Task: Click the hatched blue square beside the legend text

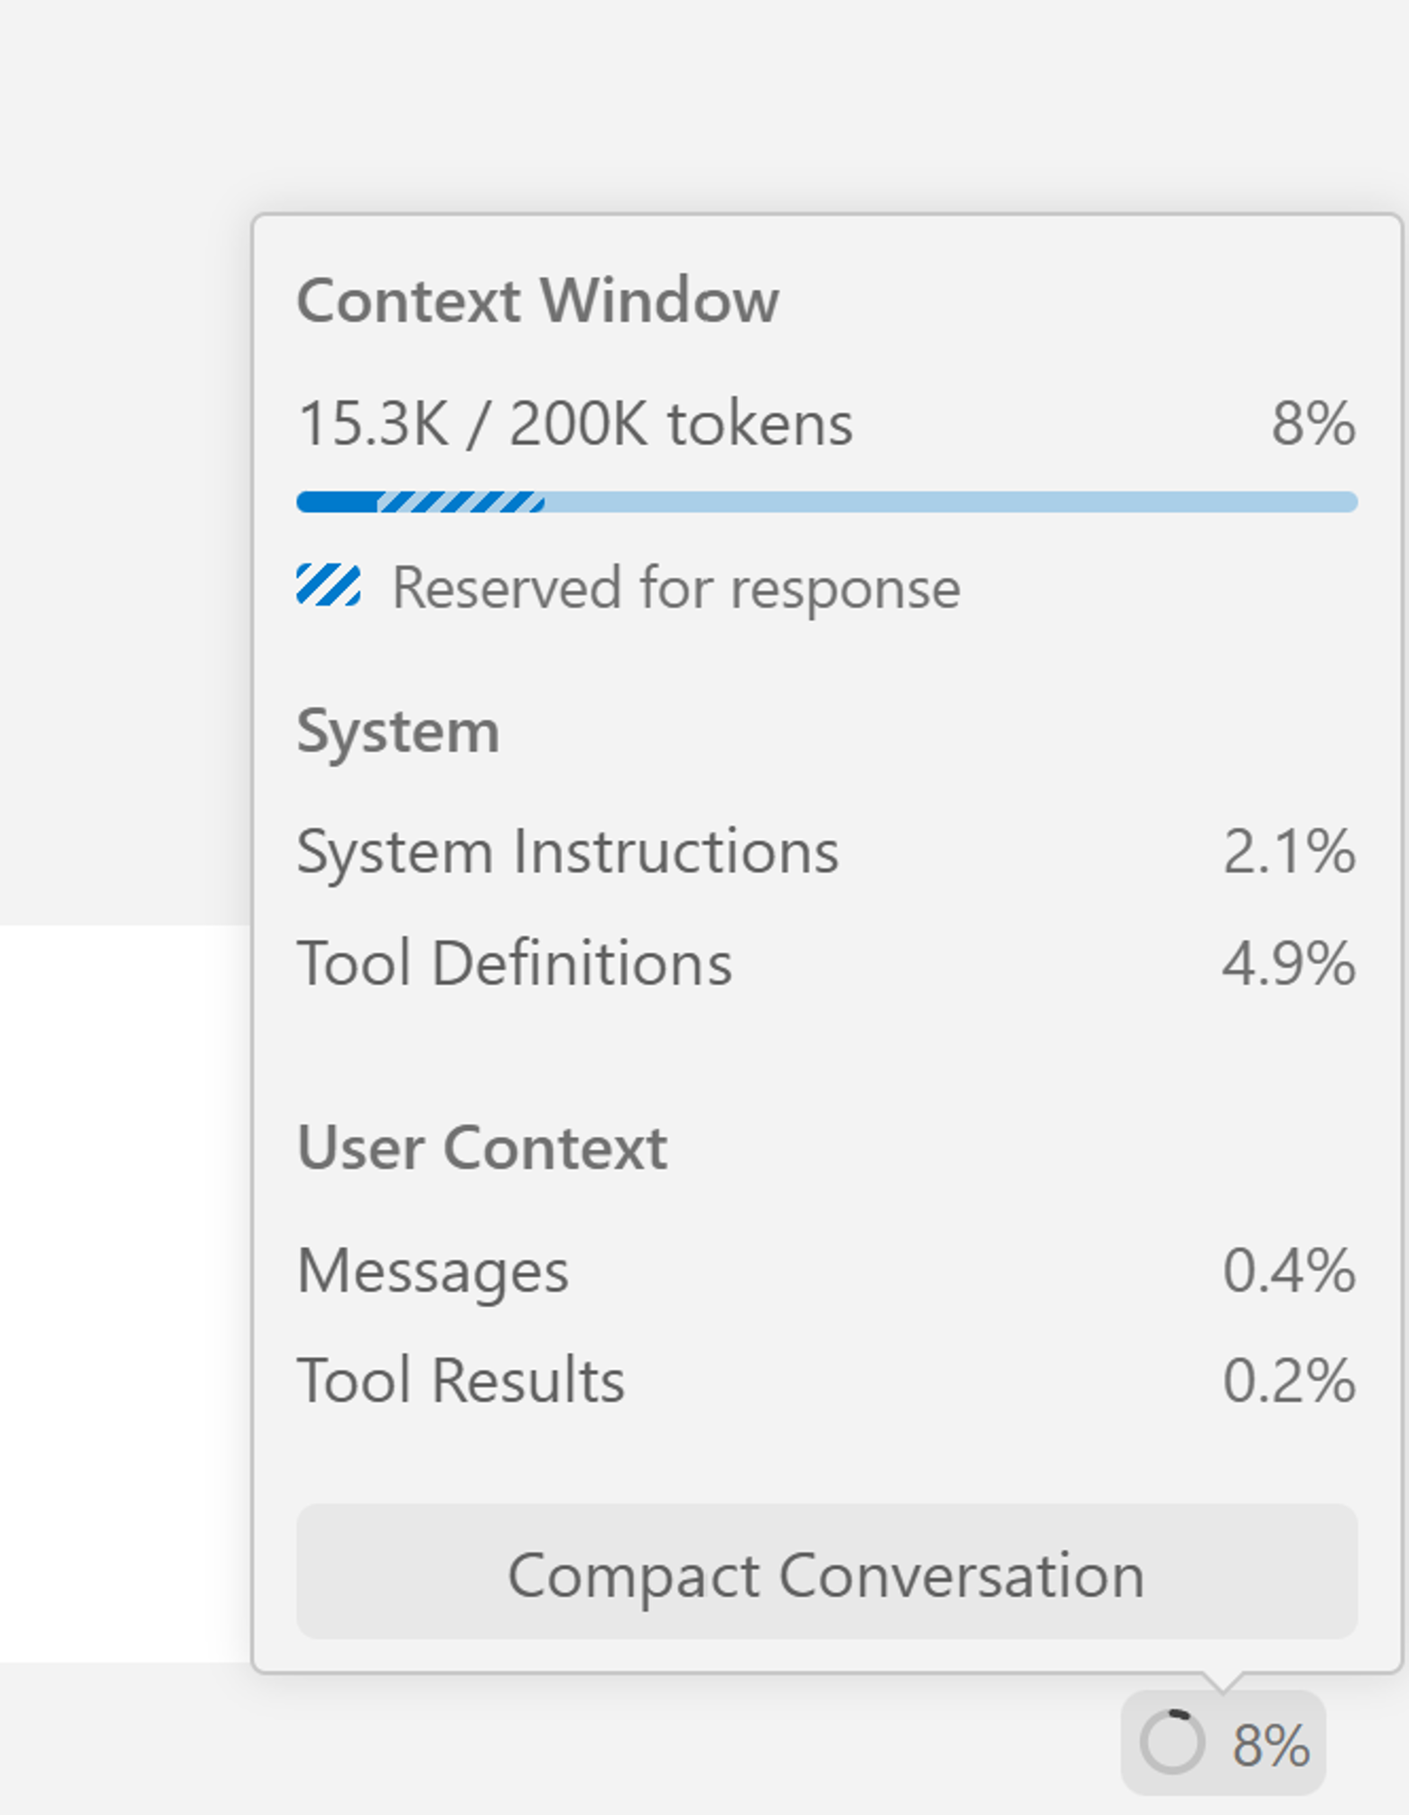Action: (329, 587)
